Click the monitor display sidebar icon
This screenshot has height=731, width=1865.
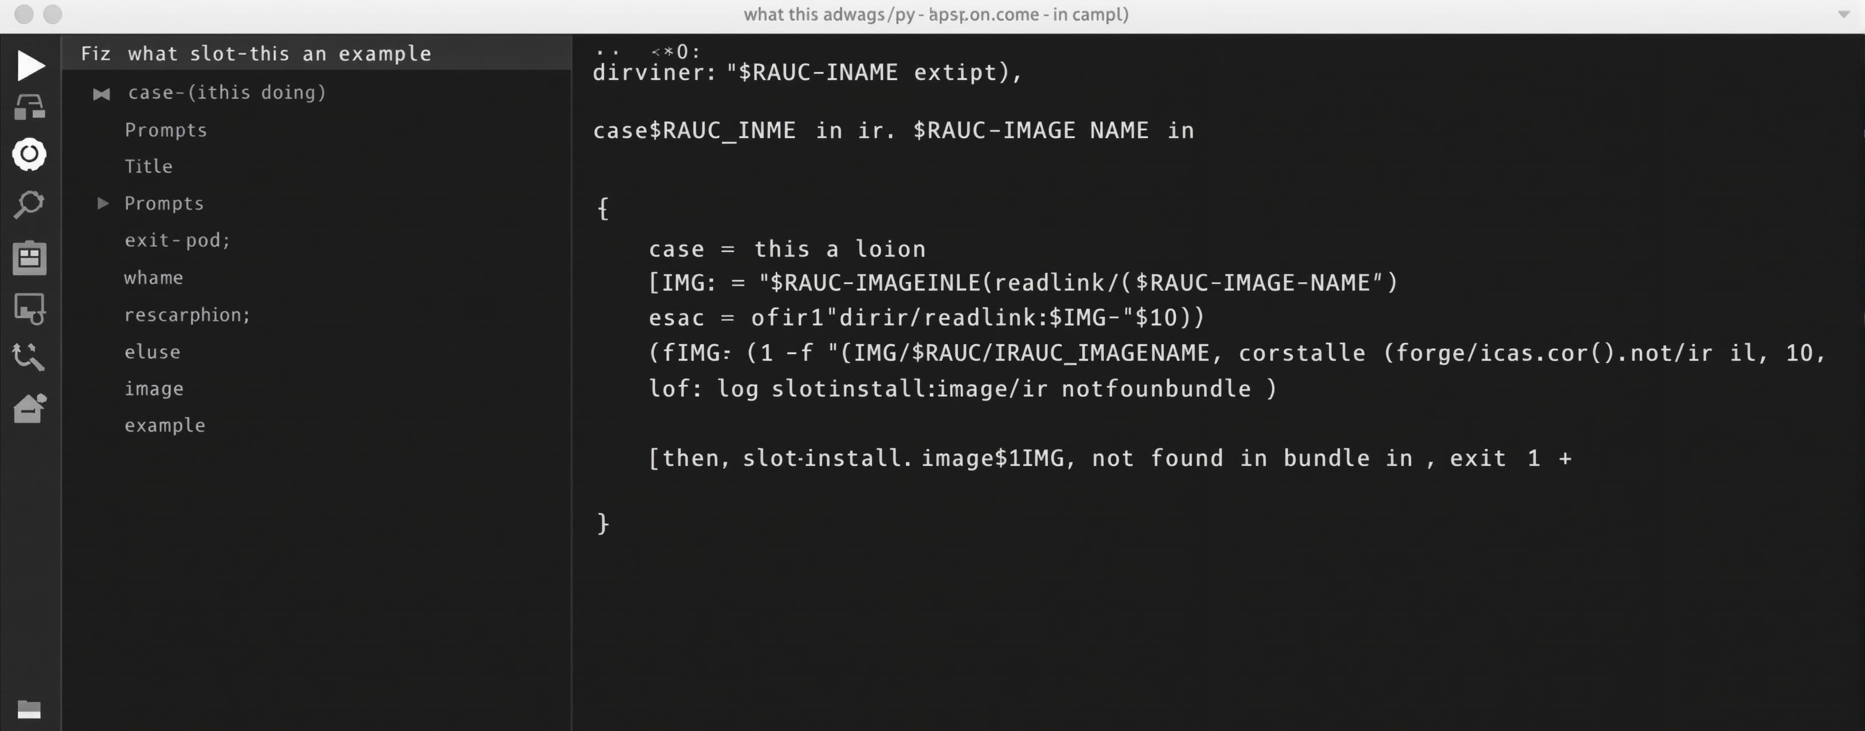click(30, 308)
